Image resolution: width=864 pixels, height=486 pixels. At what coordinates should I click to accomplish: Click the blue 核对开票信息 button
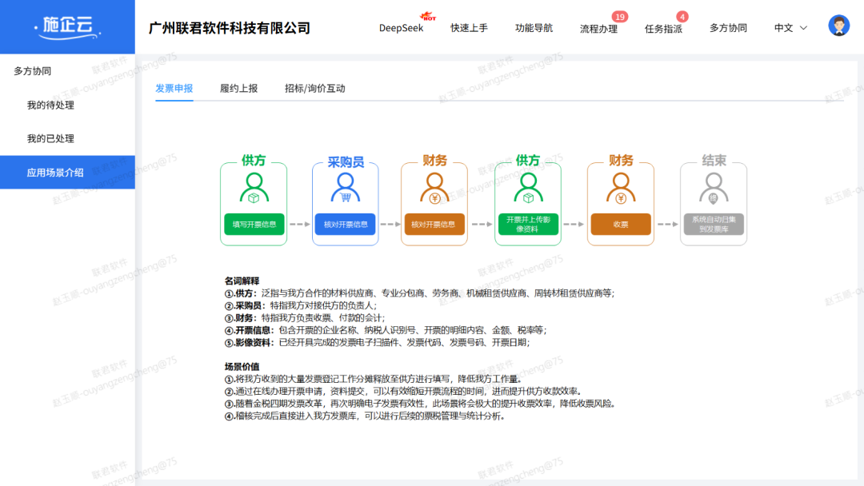point(346,224)
